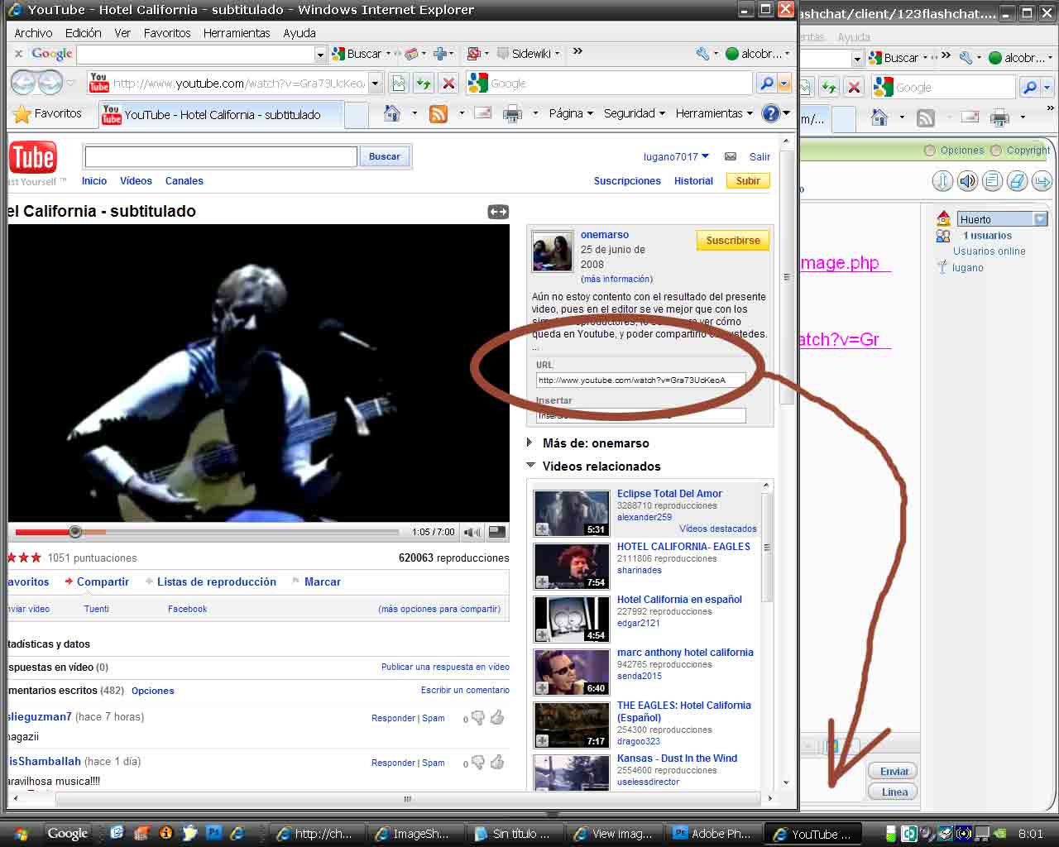Select the Copyright radio button in the chat window
The image size is (1059, 847).
996,151
